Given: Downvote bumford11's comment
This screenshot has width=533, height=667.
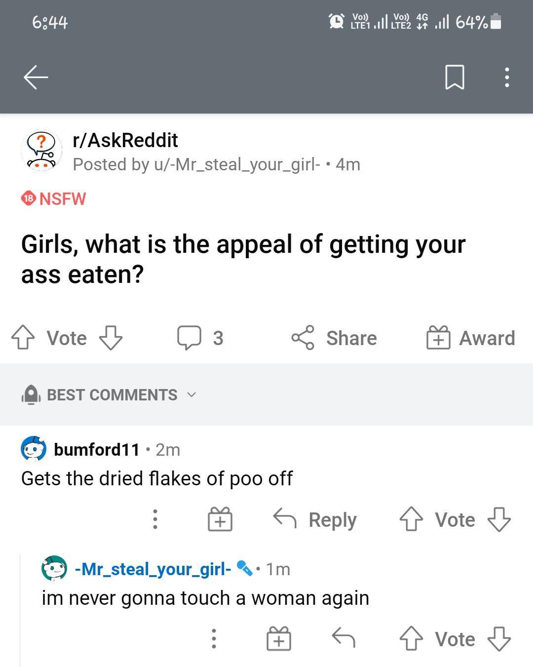Looking at the screenshot, I should (499, 519).
